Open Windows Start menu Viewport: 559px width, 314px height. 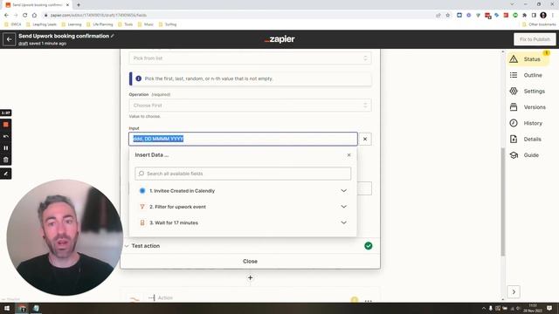(7, 308)
